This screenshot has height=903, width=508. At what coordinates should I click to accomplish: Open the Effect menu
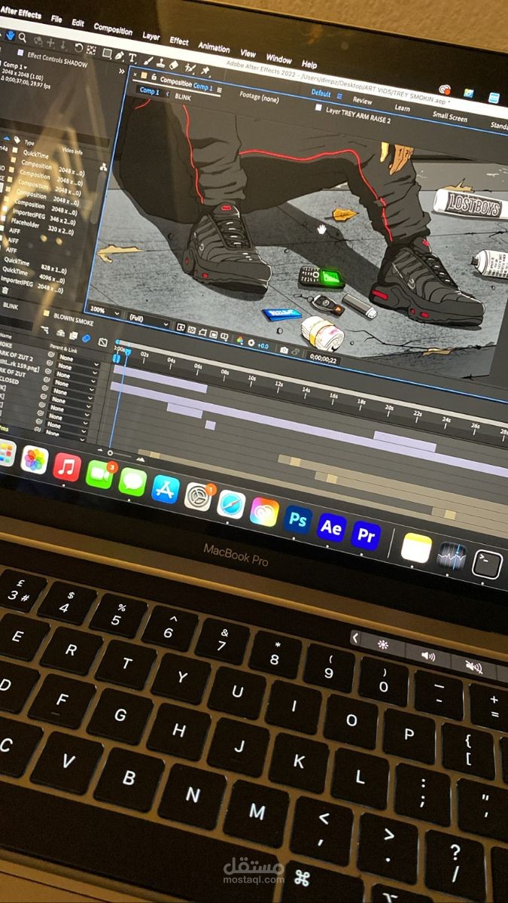pos(179,41)
